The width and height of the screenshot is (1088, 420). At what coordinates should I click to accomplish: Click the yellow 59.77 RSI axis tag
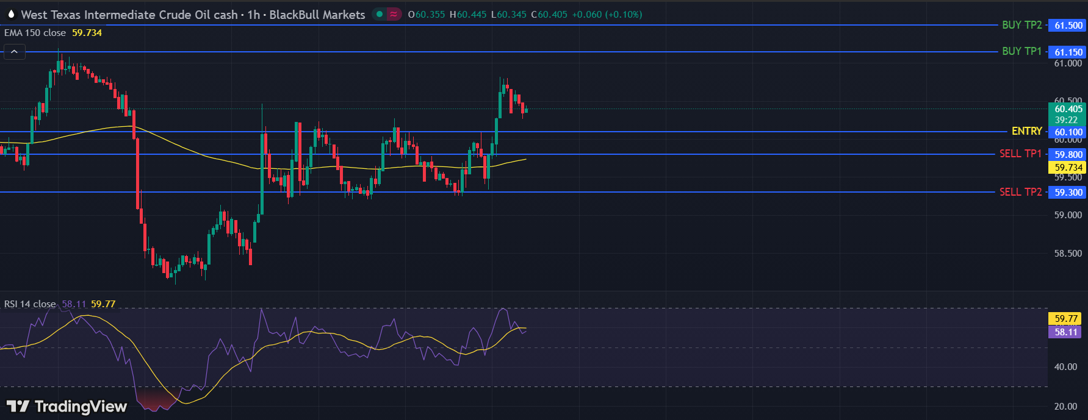point(1065,318)
